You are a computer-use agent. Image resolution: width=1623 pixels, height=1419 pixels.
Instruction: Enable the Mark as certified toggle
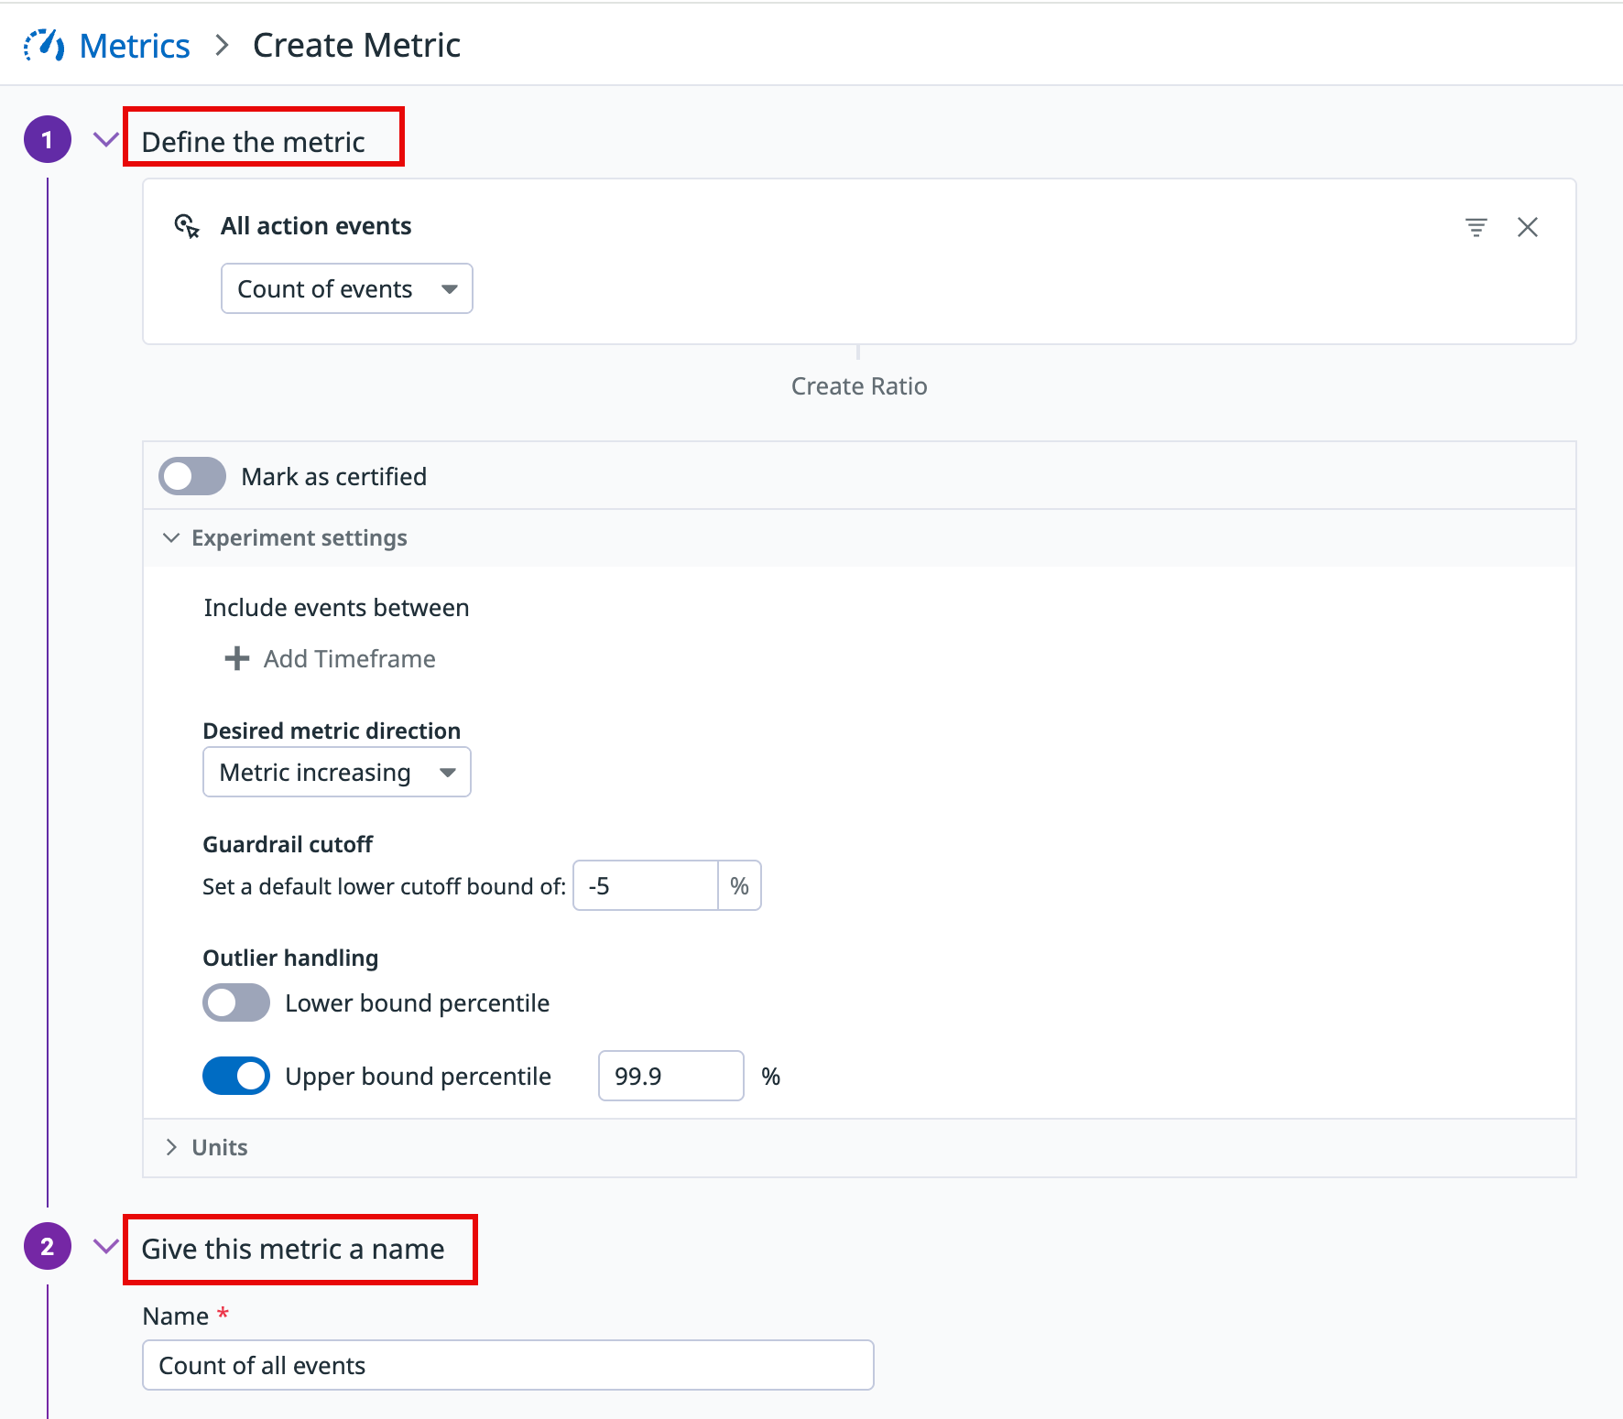[x=192, y=476]
